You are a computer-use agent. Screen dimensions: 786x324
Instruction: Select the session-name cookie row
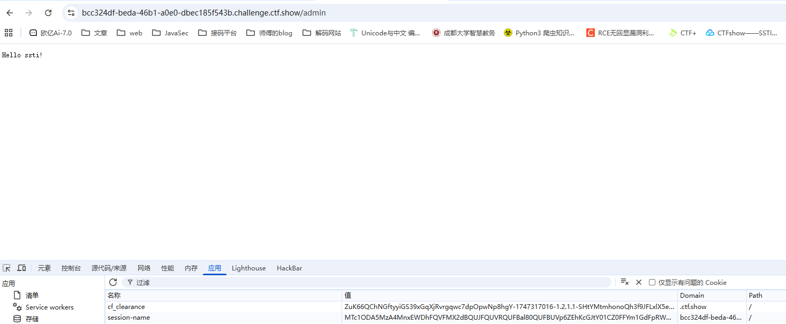point(129,318)
